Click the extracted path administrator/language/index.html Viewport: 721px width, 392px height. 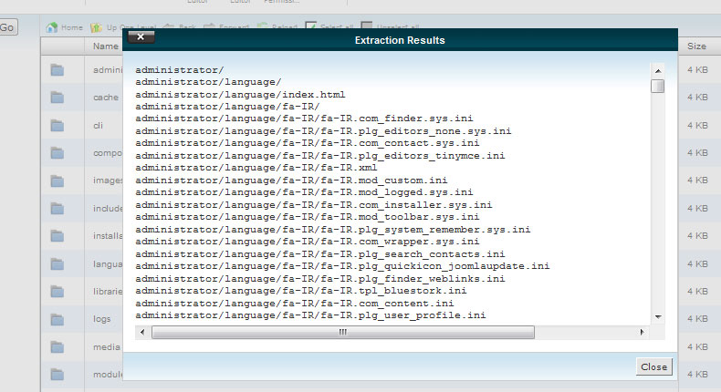coord(240,94)
